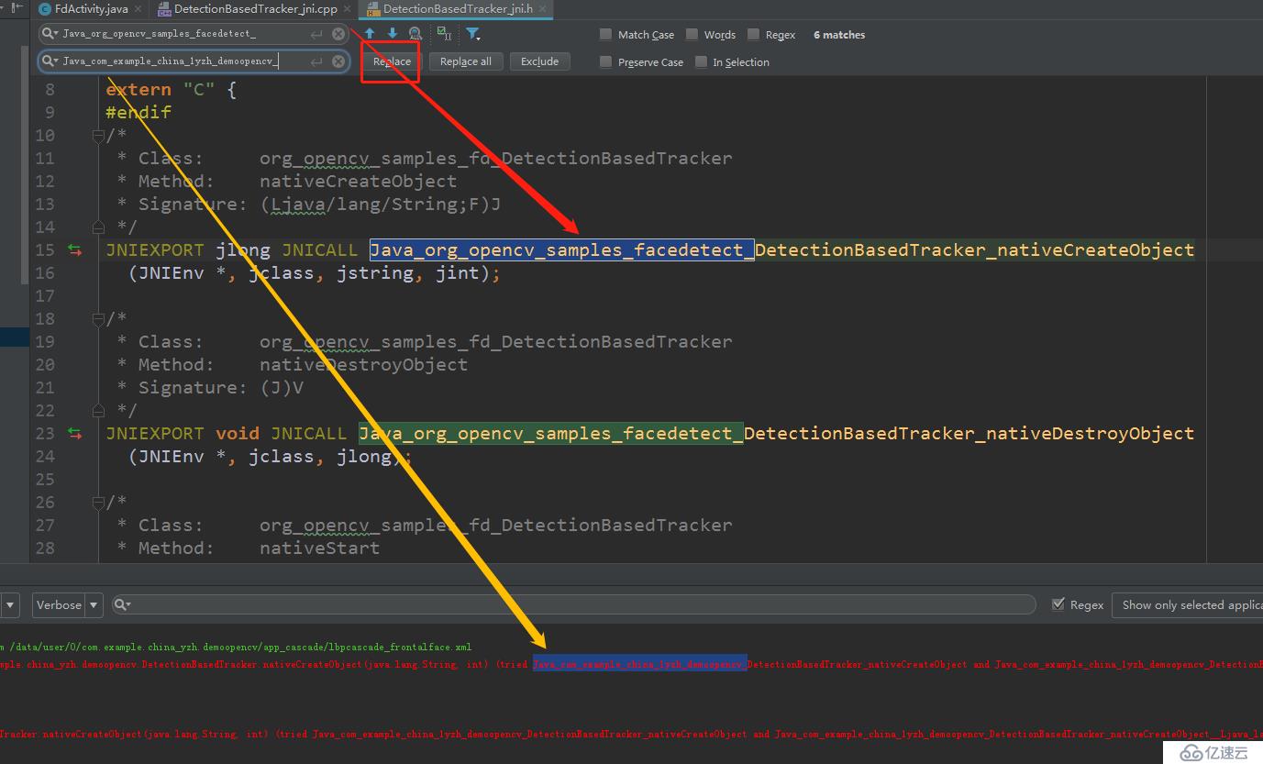Screen dimensions: 1263x764
Task: Collapse the comment fold marker at line 14
Action: tap(98, 226)
